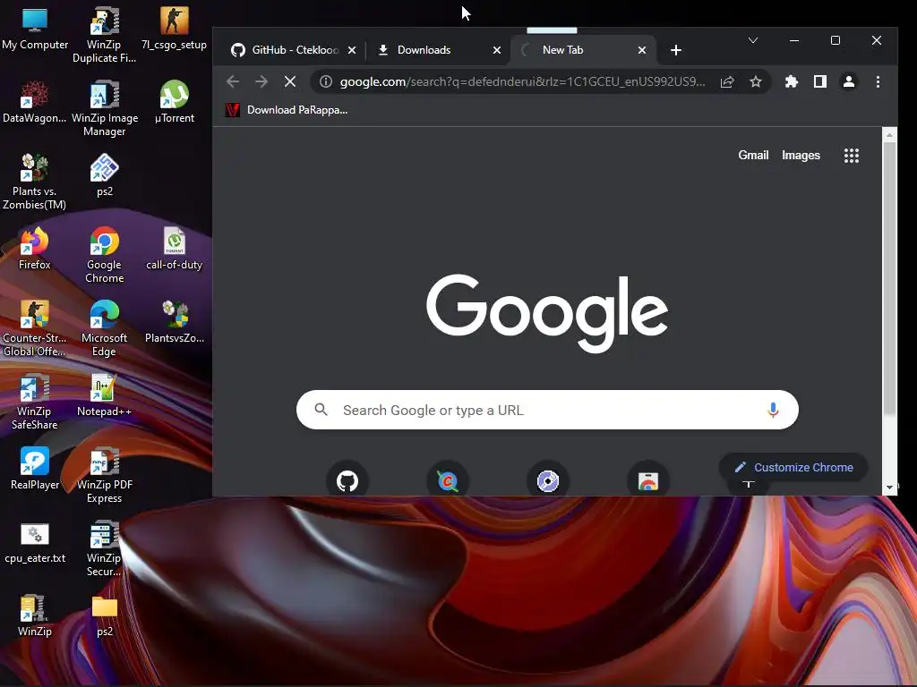
Task: Open the Chrome Web Store shortcut tile
Action: click(648, 481)
